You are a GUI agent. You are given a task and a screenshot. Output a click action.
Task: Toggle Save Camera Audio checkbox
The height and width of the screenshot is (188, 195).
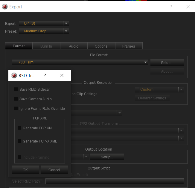[x=16, y=99]
